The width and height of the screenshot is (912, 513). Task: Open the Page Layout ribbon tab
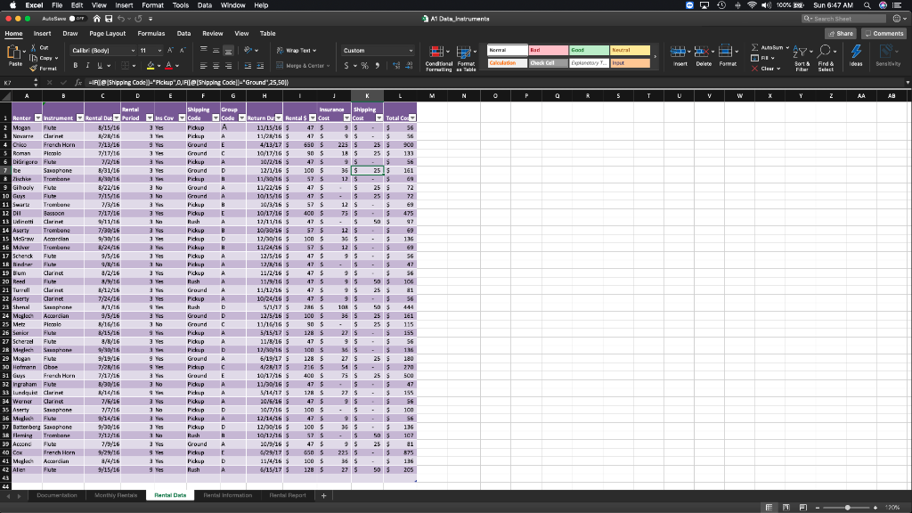point(108,34)
